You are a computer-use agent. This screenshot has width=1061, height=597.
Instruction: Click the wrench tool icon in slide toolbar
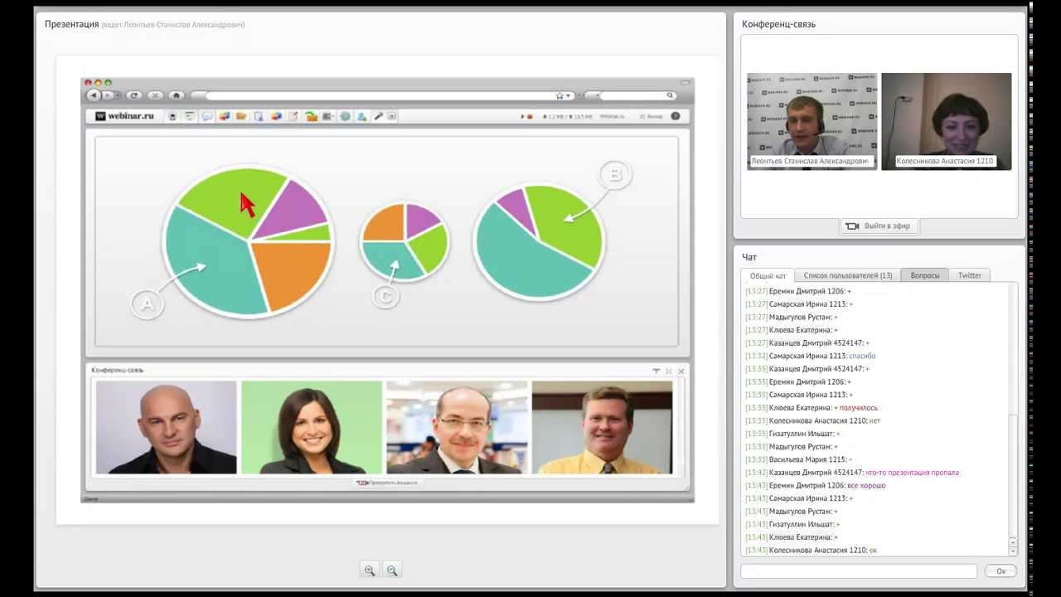click(x=378, y=116)
